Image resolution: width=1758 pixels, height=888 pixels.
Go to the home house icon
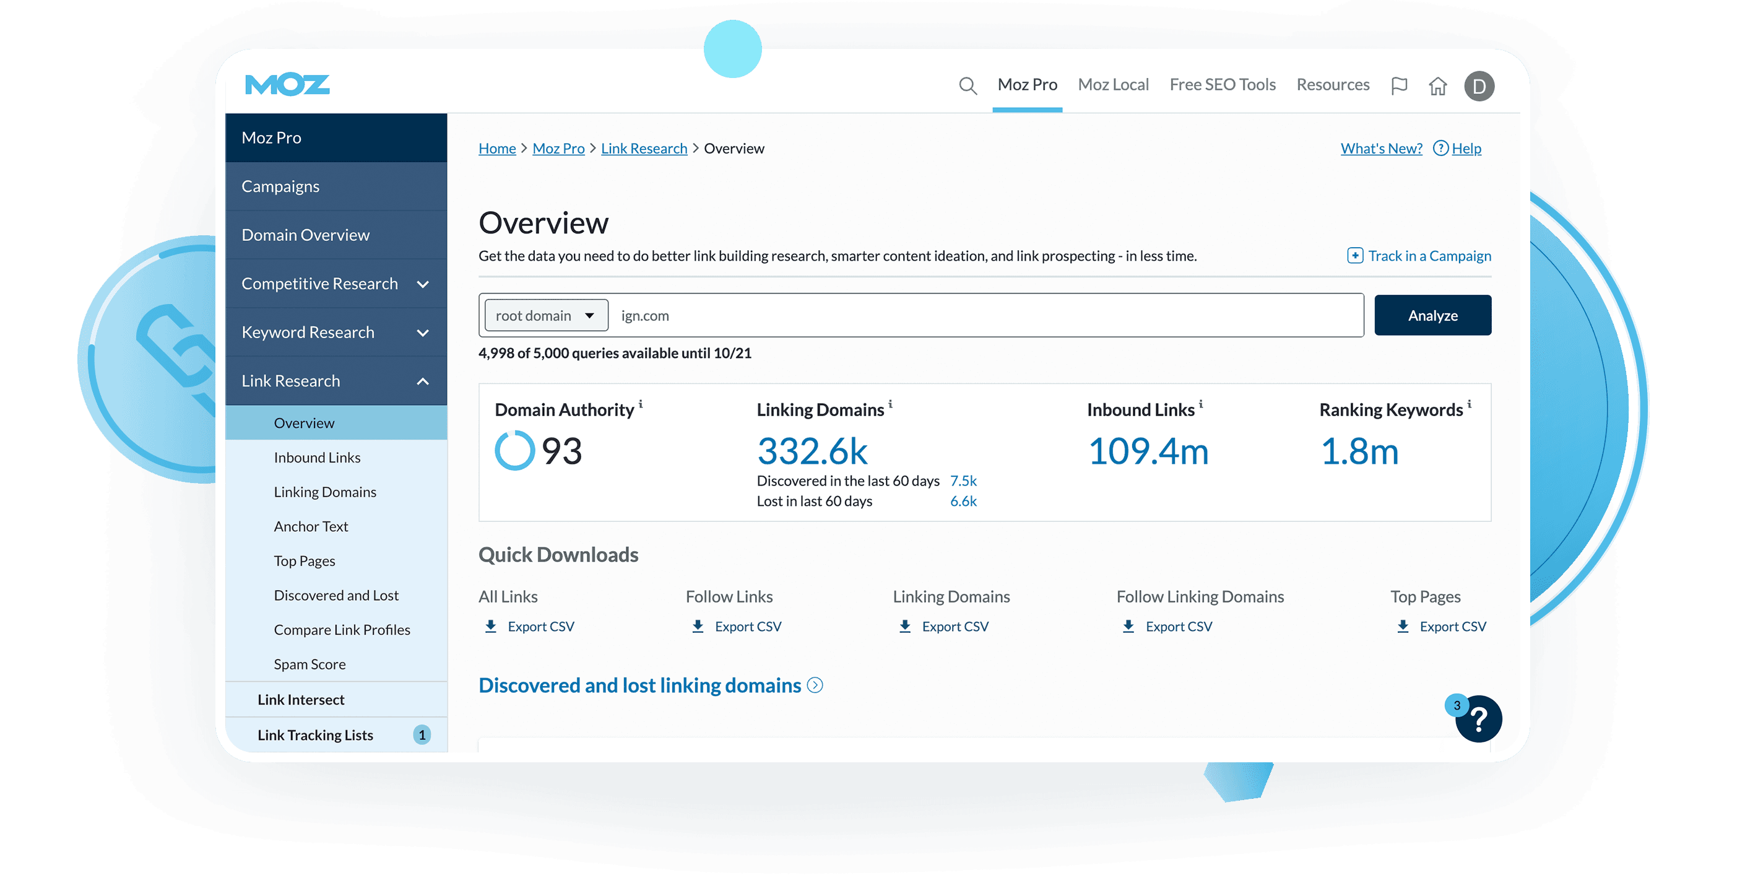1438,86
